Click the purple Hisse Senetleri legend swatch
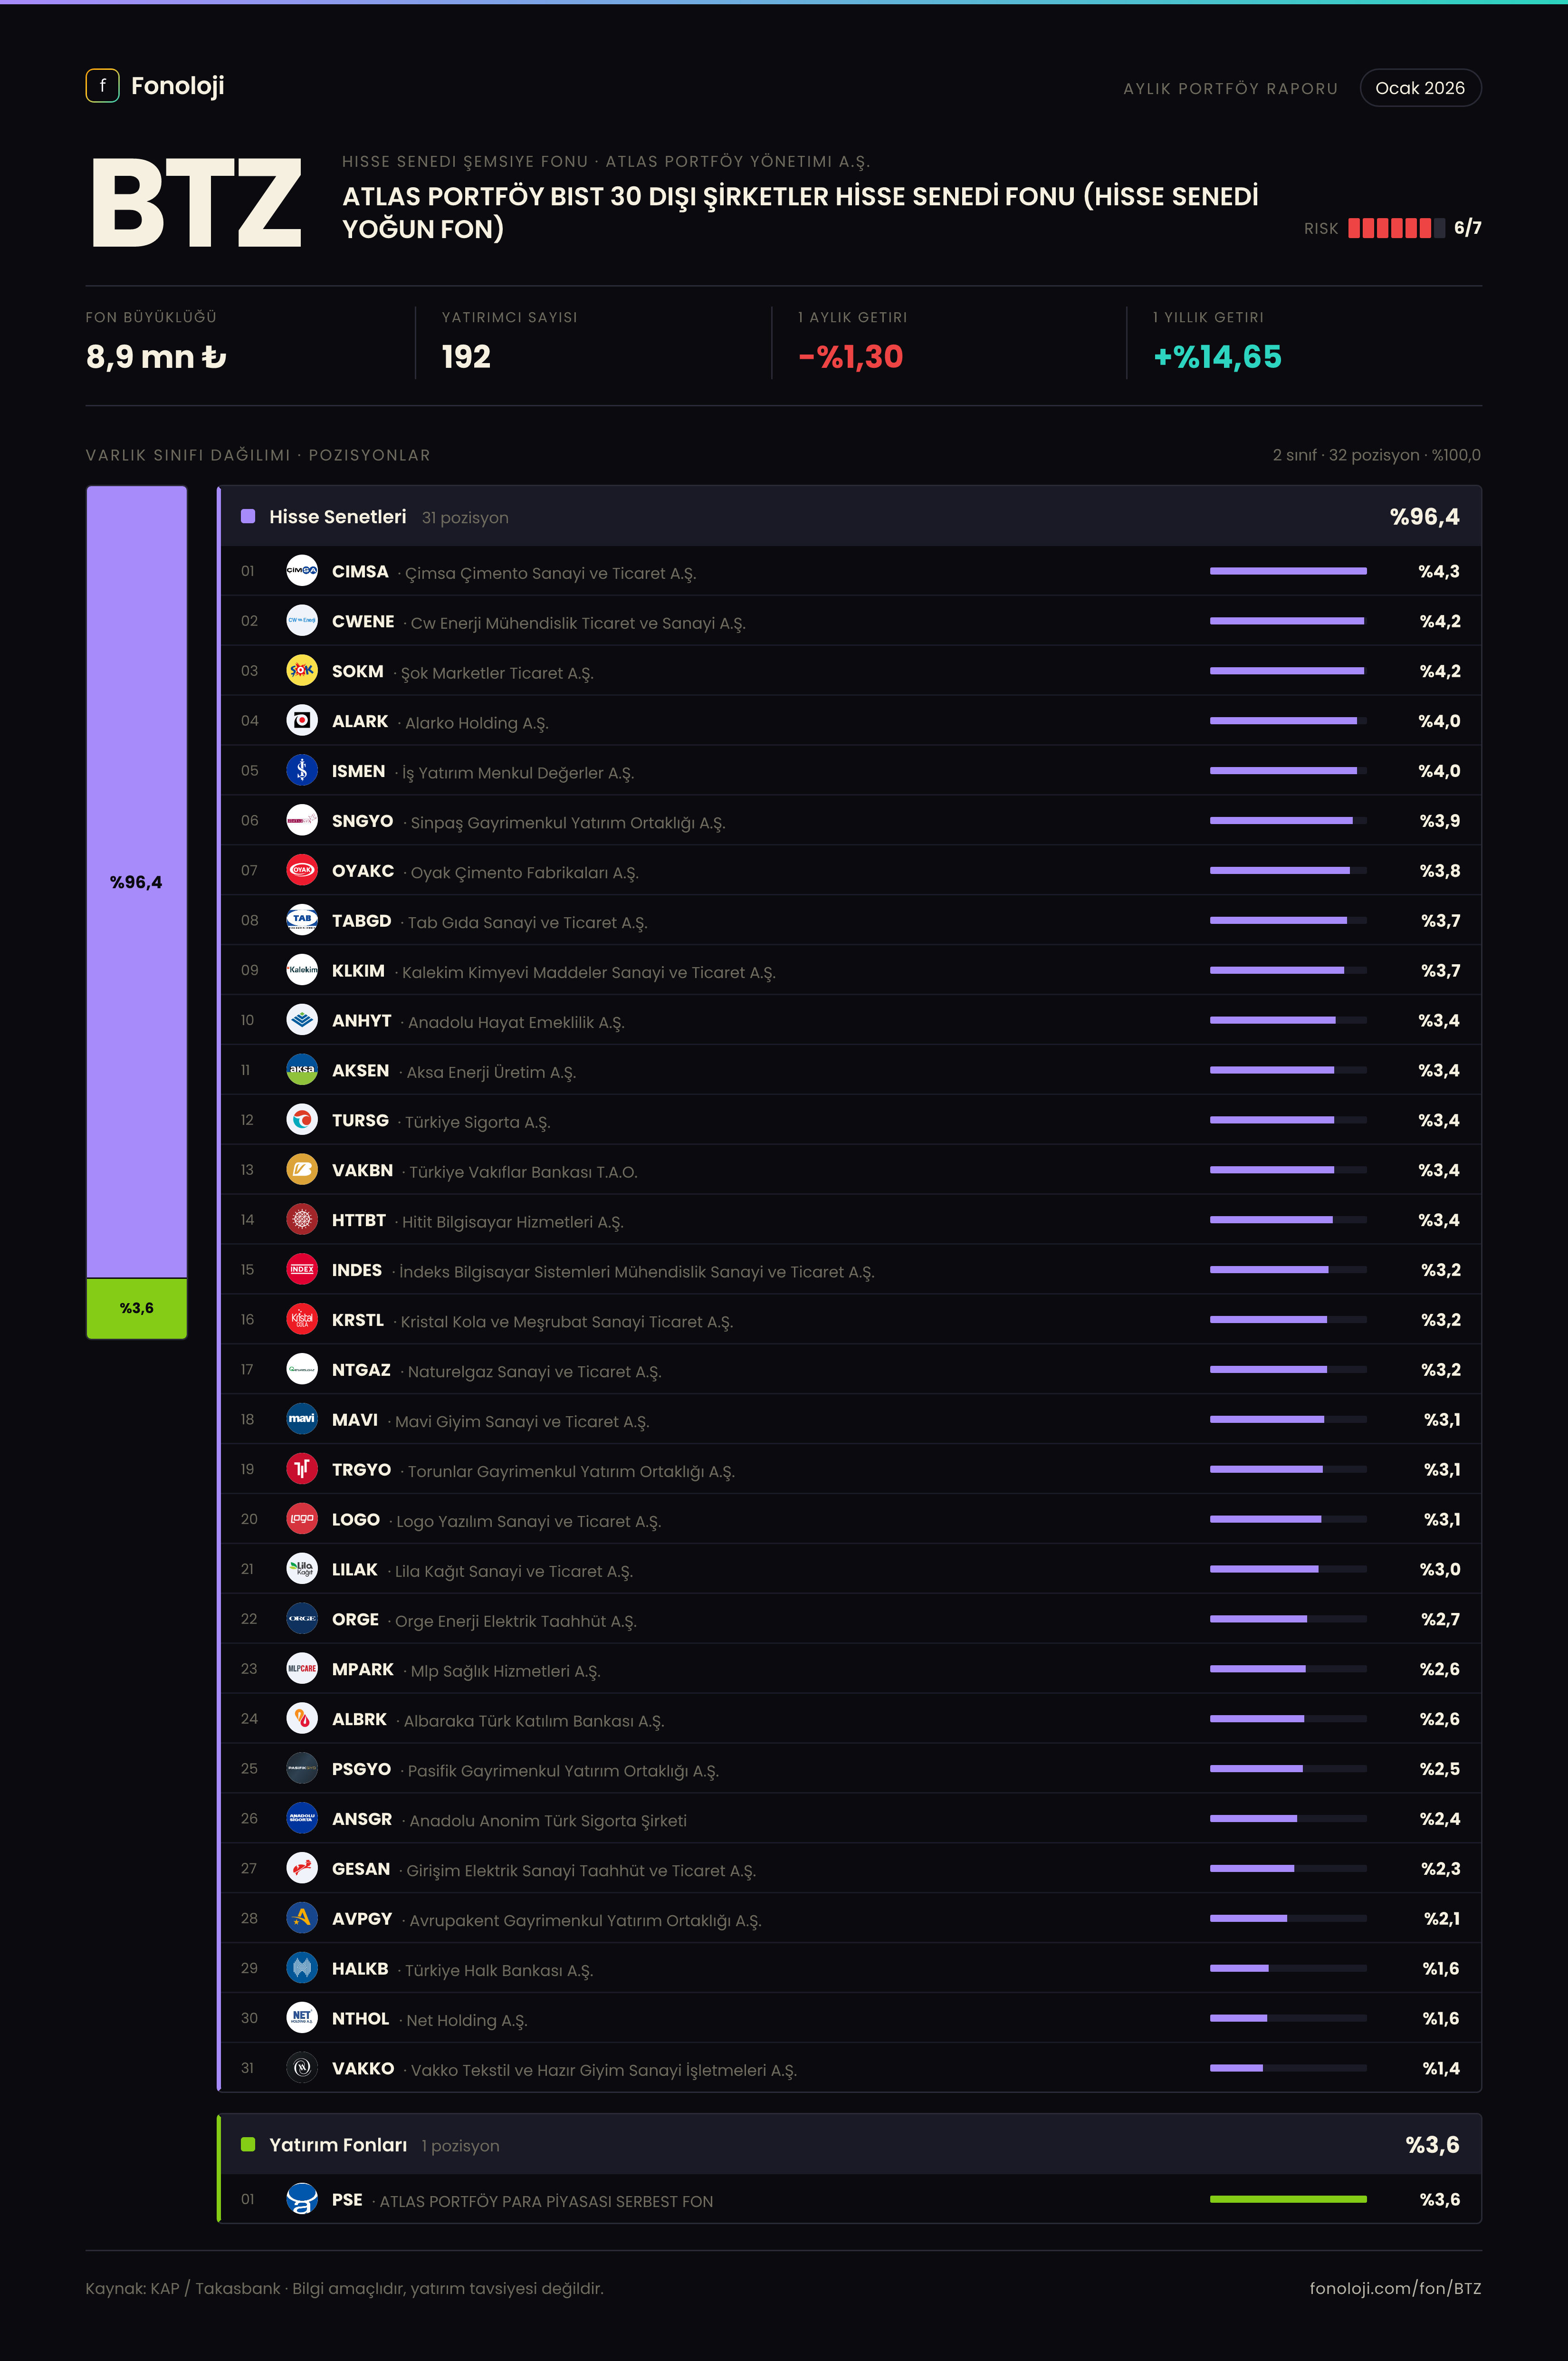This screenshot has width=1568, height=2361. tap(248, 516)
